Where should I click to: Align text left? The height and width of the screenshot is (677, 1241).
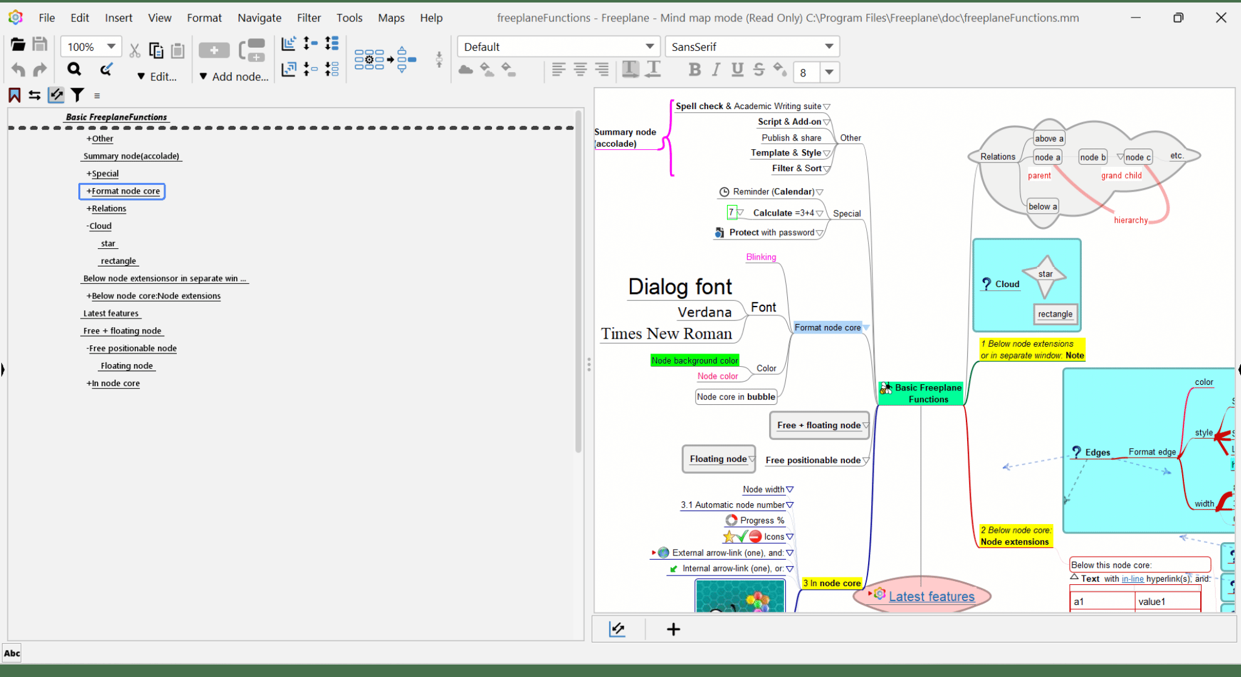[558, 70]
